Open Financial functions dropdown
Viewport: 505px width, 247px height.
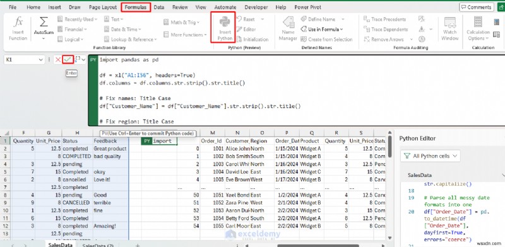click(72, 29)
